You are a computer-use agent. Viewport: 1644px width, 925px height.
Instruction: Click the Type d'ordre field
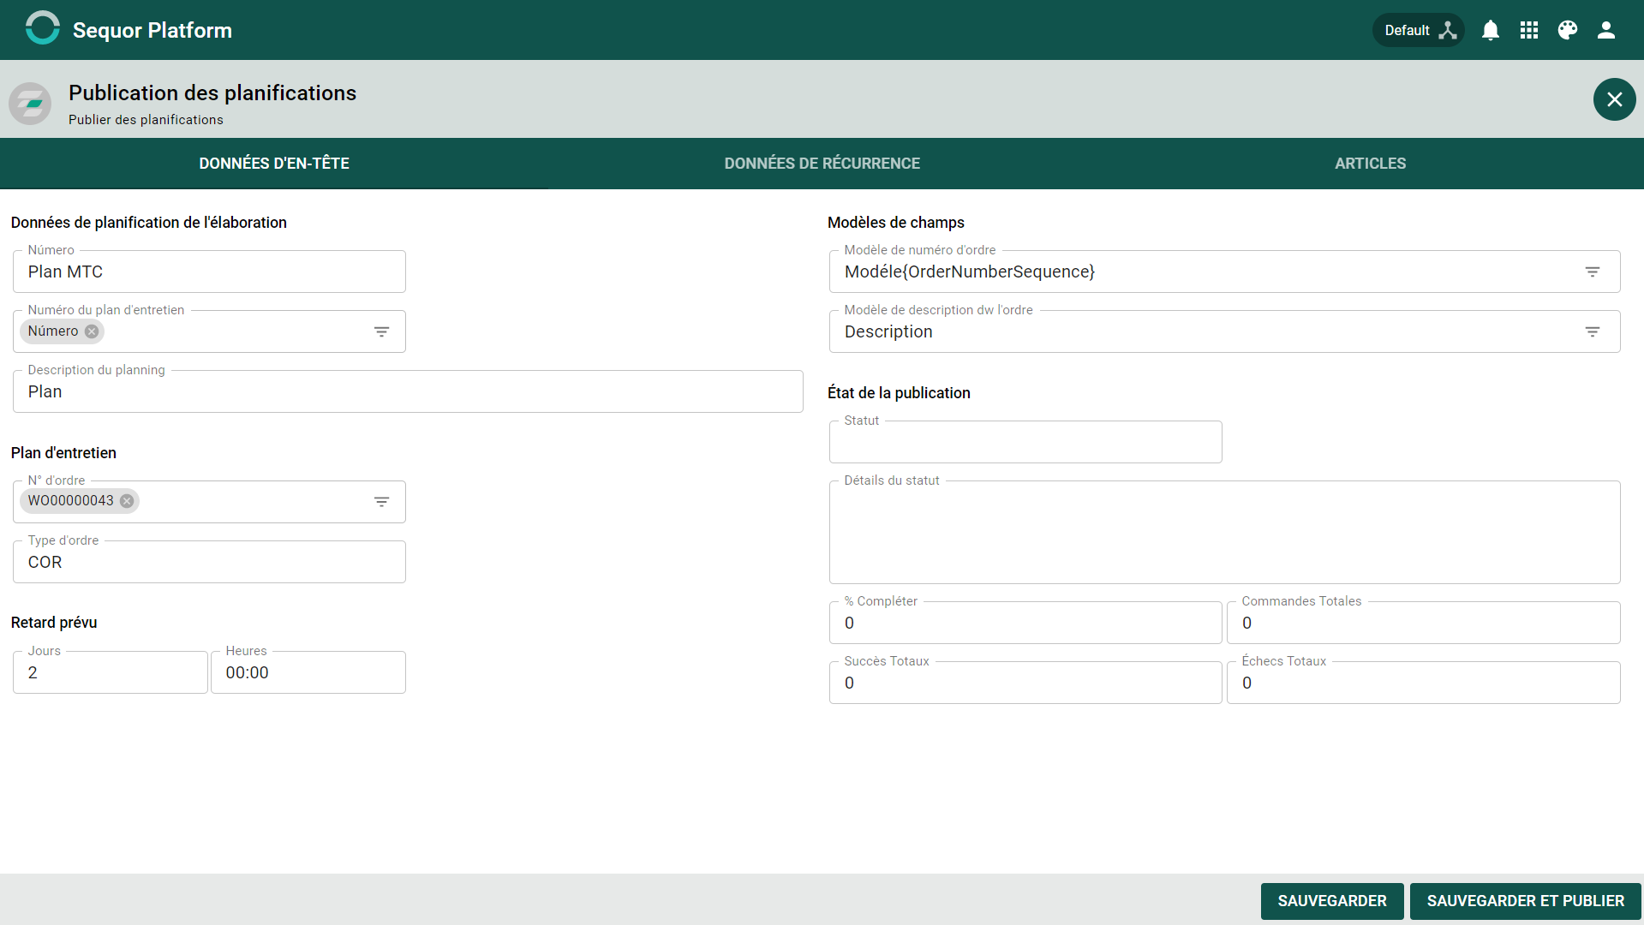coord(209,562)
